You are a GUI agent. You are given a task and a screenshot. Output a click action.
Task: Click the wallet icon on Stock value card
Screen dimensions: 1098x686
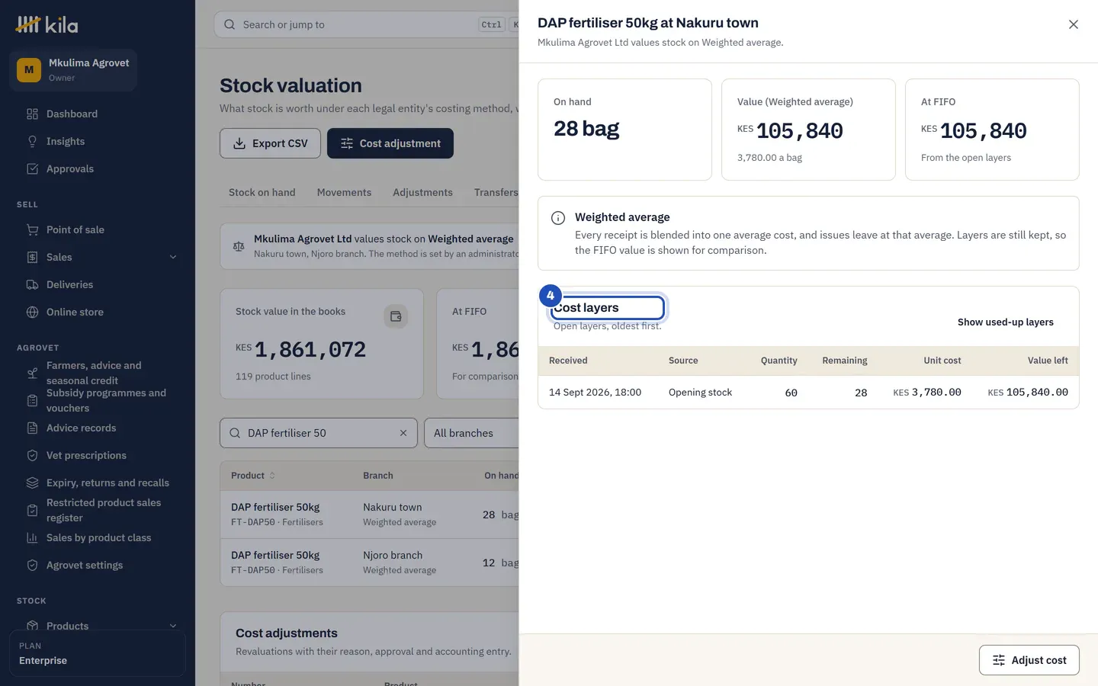396,316
